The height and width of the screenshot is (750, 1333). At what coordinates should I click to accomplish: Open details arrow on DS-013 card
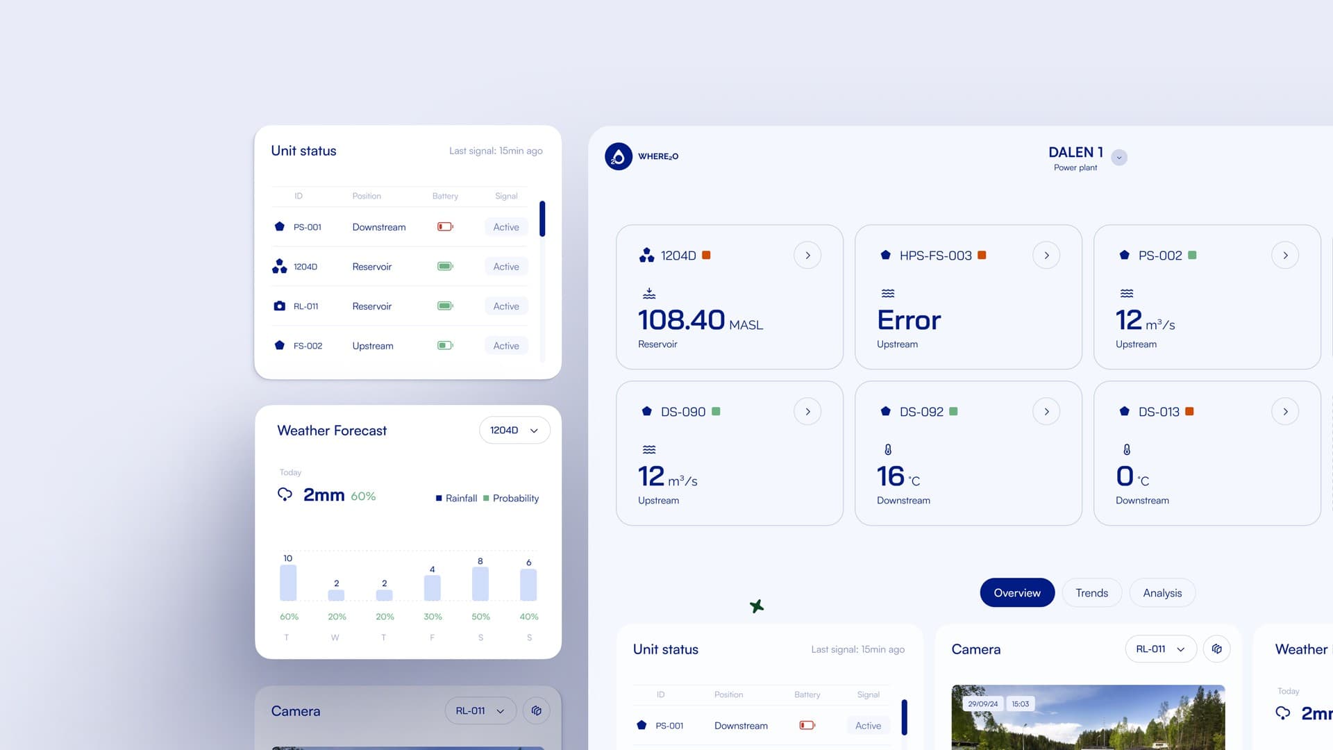[x=1285, y=411]
